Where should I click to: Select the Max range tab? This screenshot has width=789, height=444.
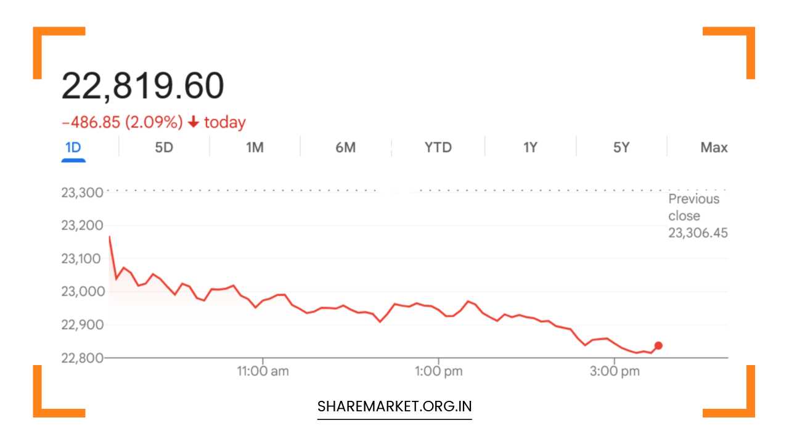pyautogui.click(x=714, y=148)
